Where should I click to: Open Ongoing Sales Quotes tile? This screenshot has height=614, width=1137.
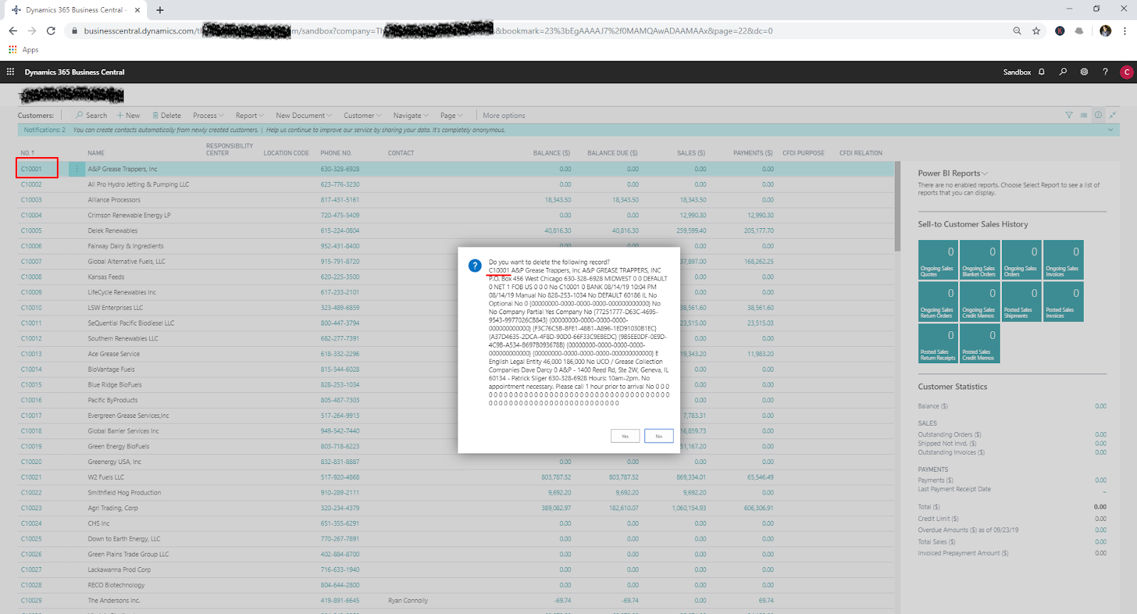coord(938,260)
